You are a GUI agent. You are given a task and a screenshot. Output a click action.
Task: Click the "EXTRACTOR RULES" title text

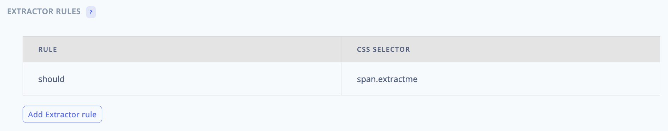coord(44,12)
